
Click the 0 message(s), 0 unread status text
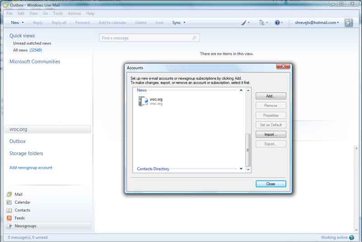click(x=28, y=237)
